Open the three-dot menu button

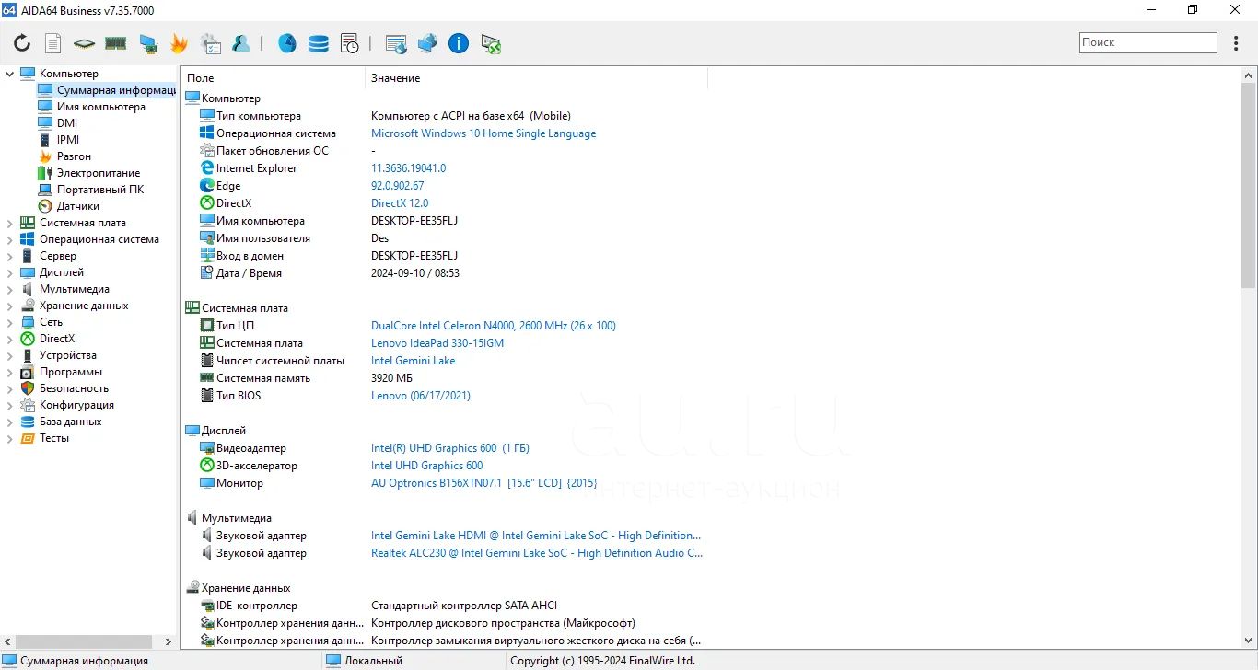tap(1237, 43)
